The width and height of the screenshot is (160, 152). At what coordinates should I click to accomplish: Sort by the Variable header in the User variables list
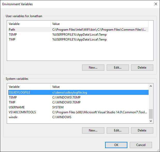pyautogui.click(x=30, y=24)
